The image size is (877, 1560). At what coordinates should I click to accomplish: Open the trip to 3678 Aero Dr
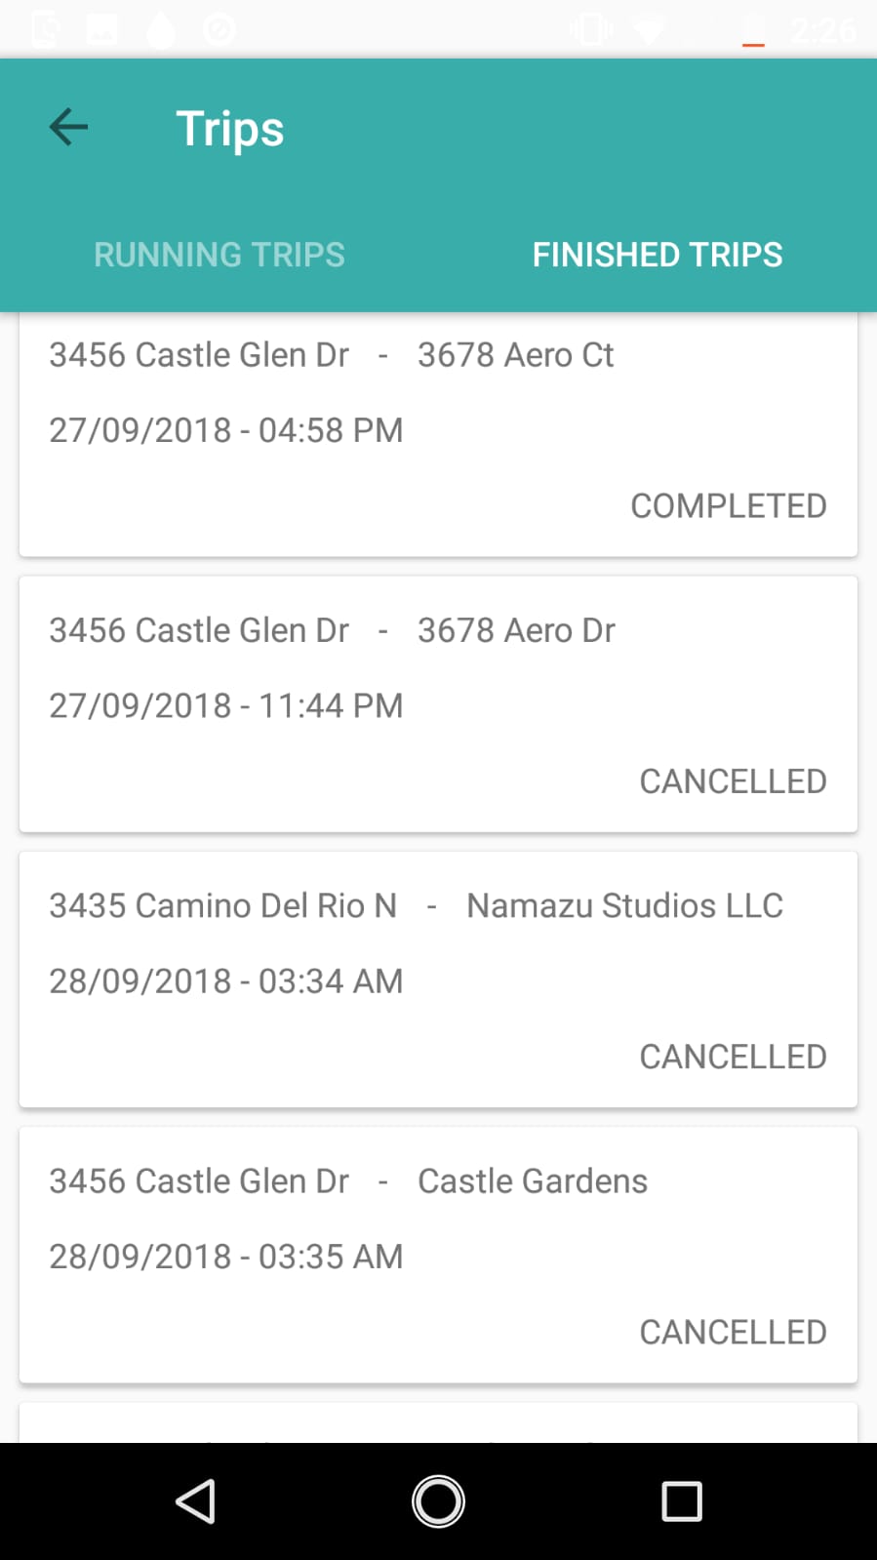pos(438,704)
